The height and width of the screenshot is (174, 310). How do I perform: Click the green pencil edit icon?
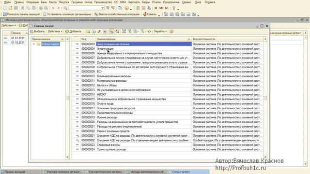coord(99,31)
